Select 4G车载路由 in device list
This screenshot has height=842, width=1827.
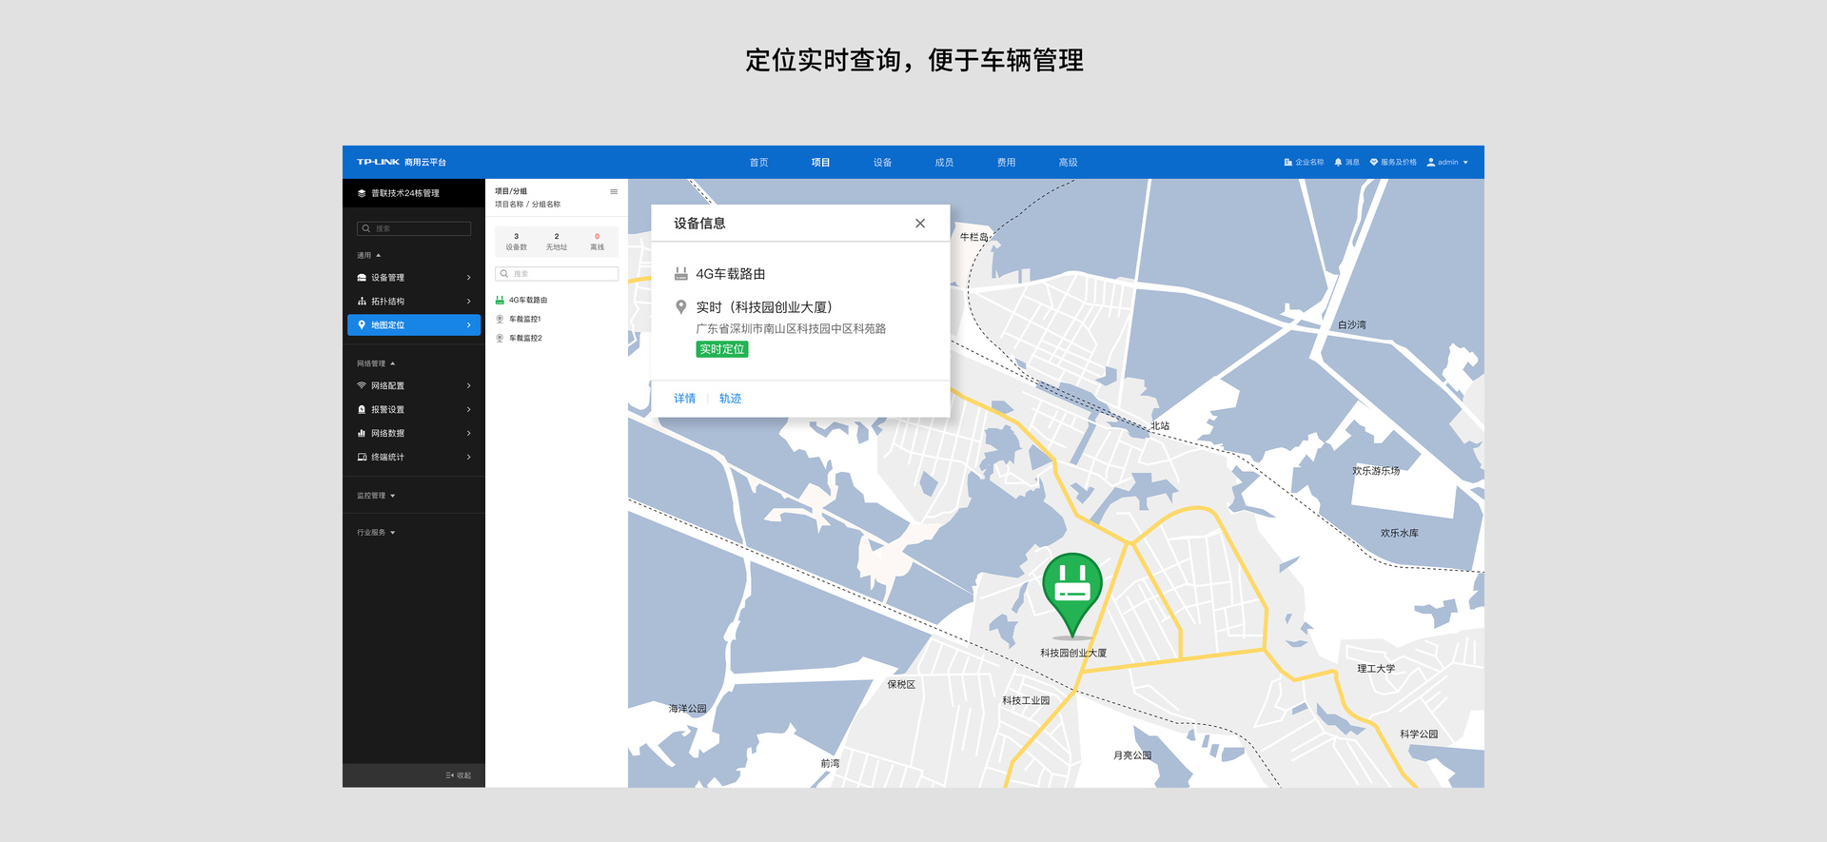527,300
